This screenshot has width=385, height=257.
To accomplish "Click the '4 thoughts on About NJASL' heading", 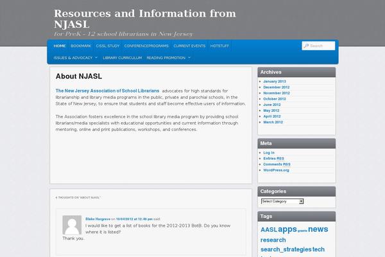I will tap(78, 197).
